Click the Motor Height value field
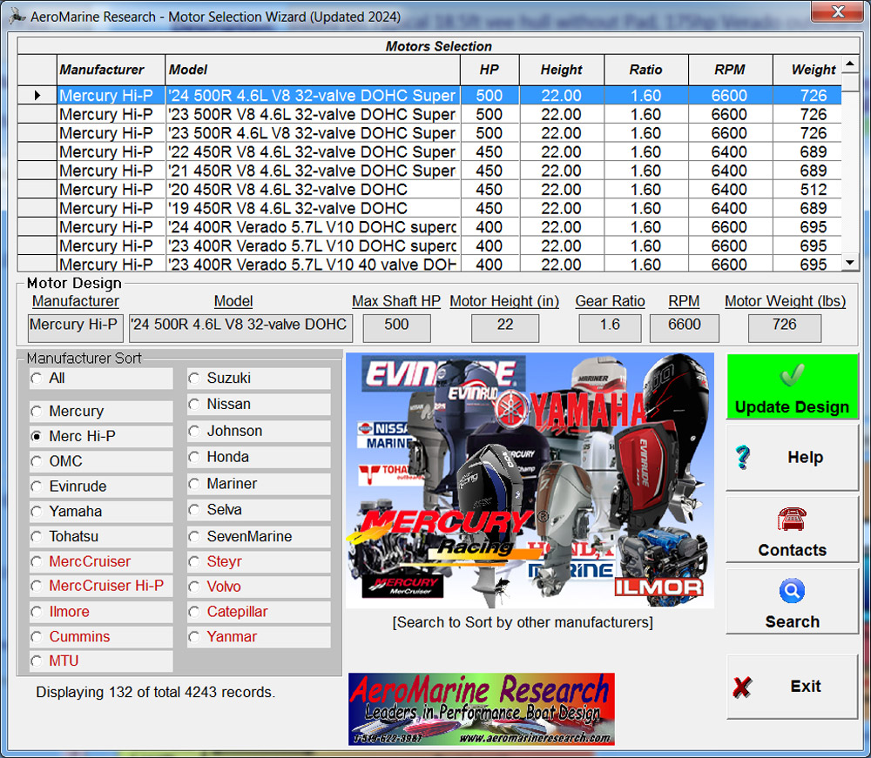The image size is (871, 758). (x=505, y=328)
